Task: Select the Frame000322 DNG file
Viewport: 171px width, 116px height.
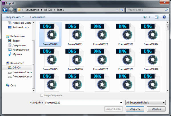Action: tap(100, 34)
